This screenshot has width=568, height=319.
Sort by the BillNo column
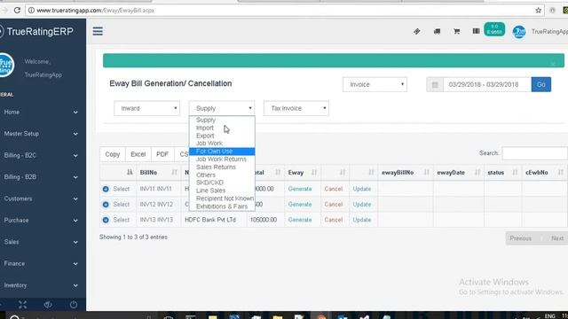pos(158,173)
